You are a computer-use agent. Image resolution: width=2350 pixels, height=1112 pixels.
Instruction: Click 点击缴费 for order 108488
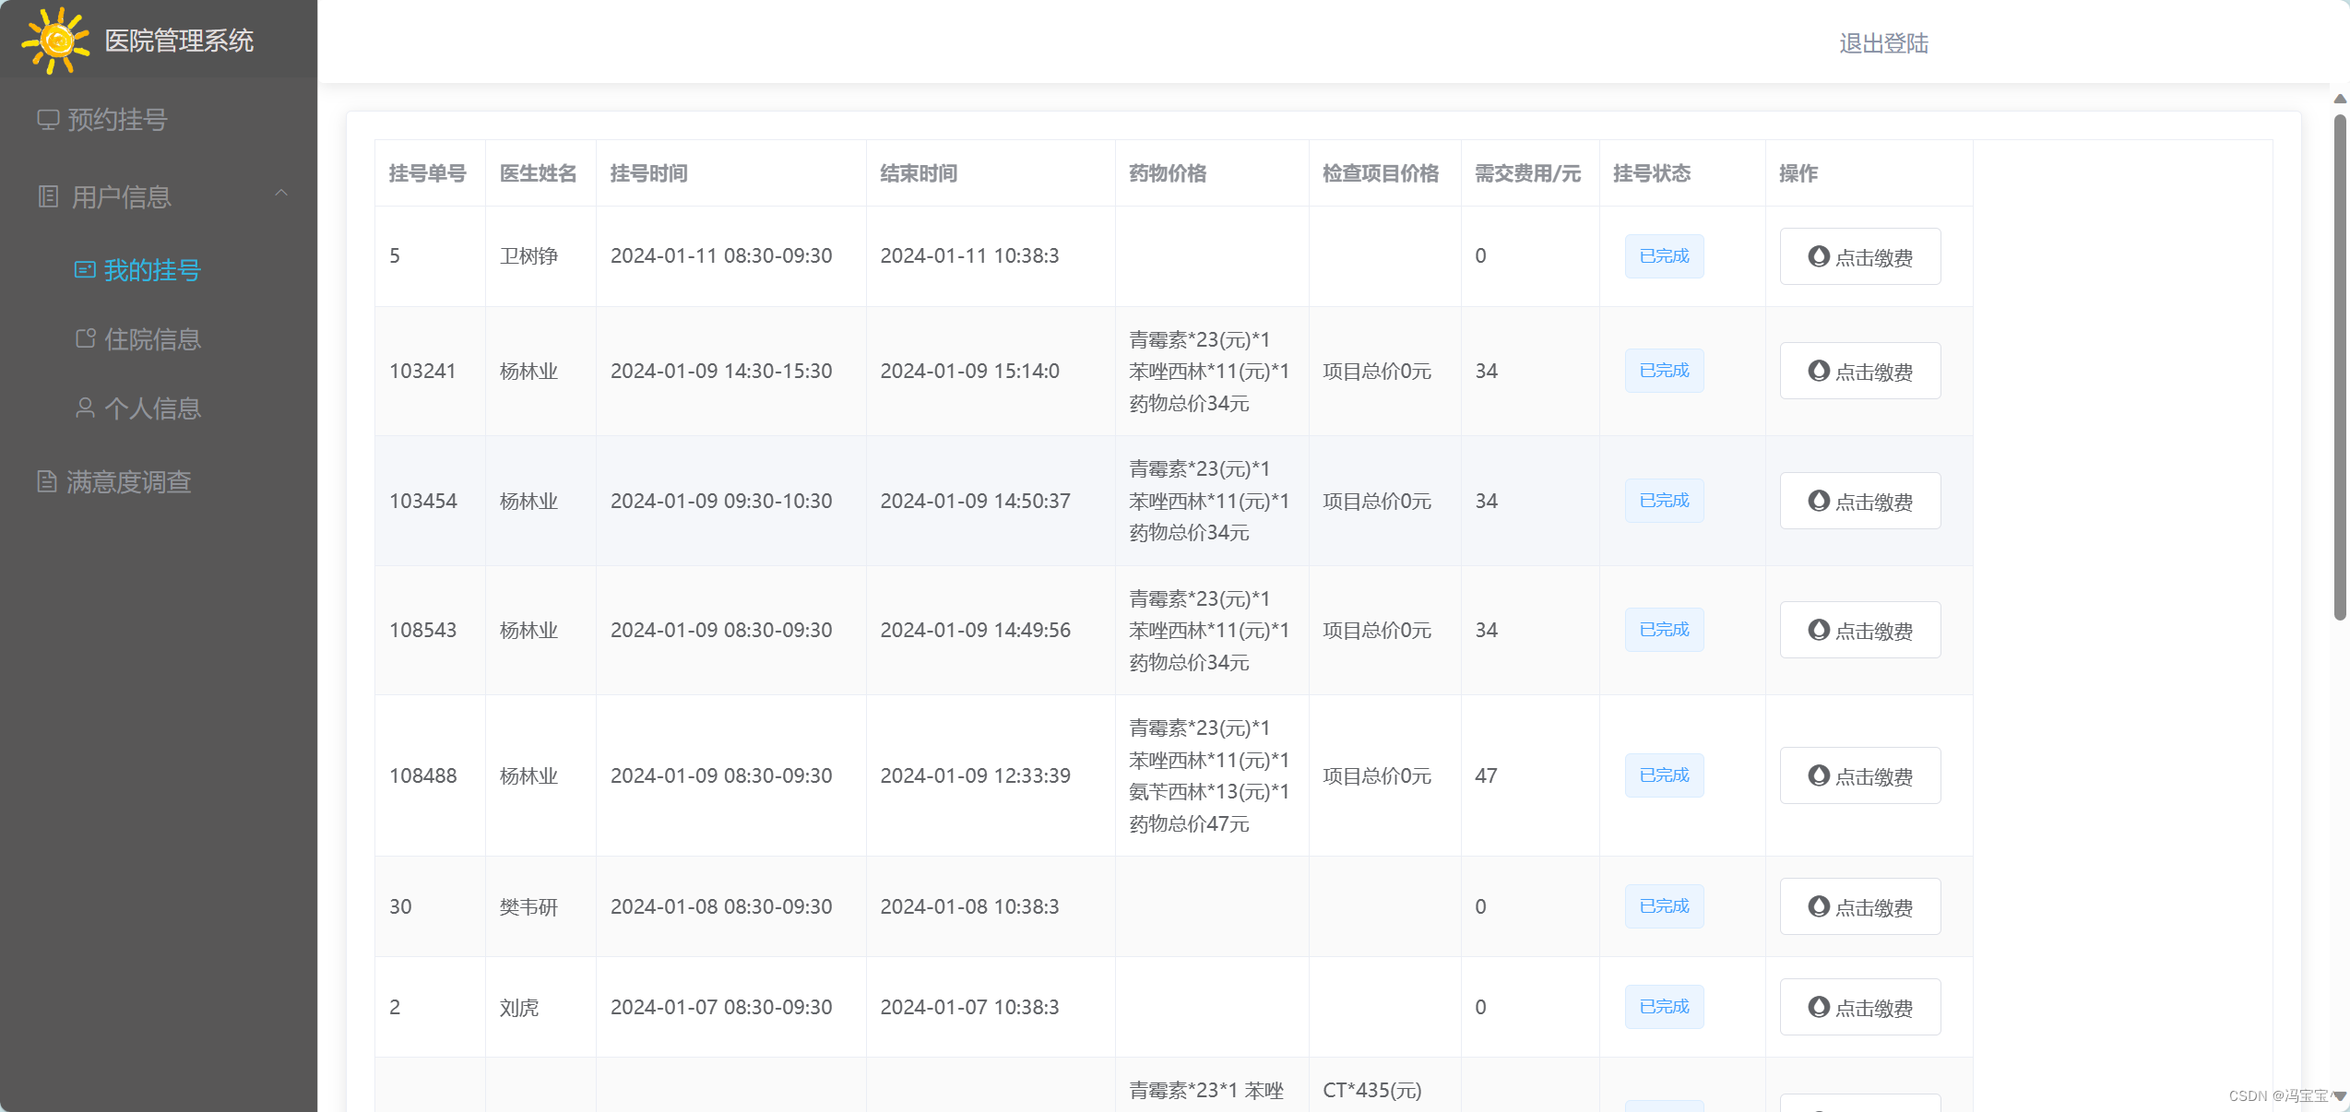[1859, 775]
